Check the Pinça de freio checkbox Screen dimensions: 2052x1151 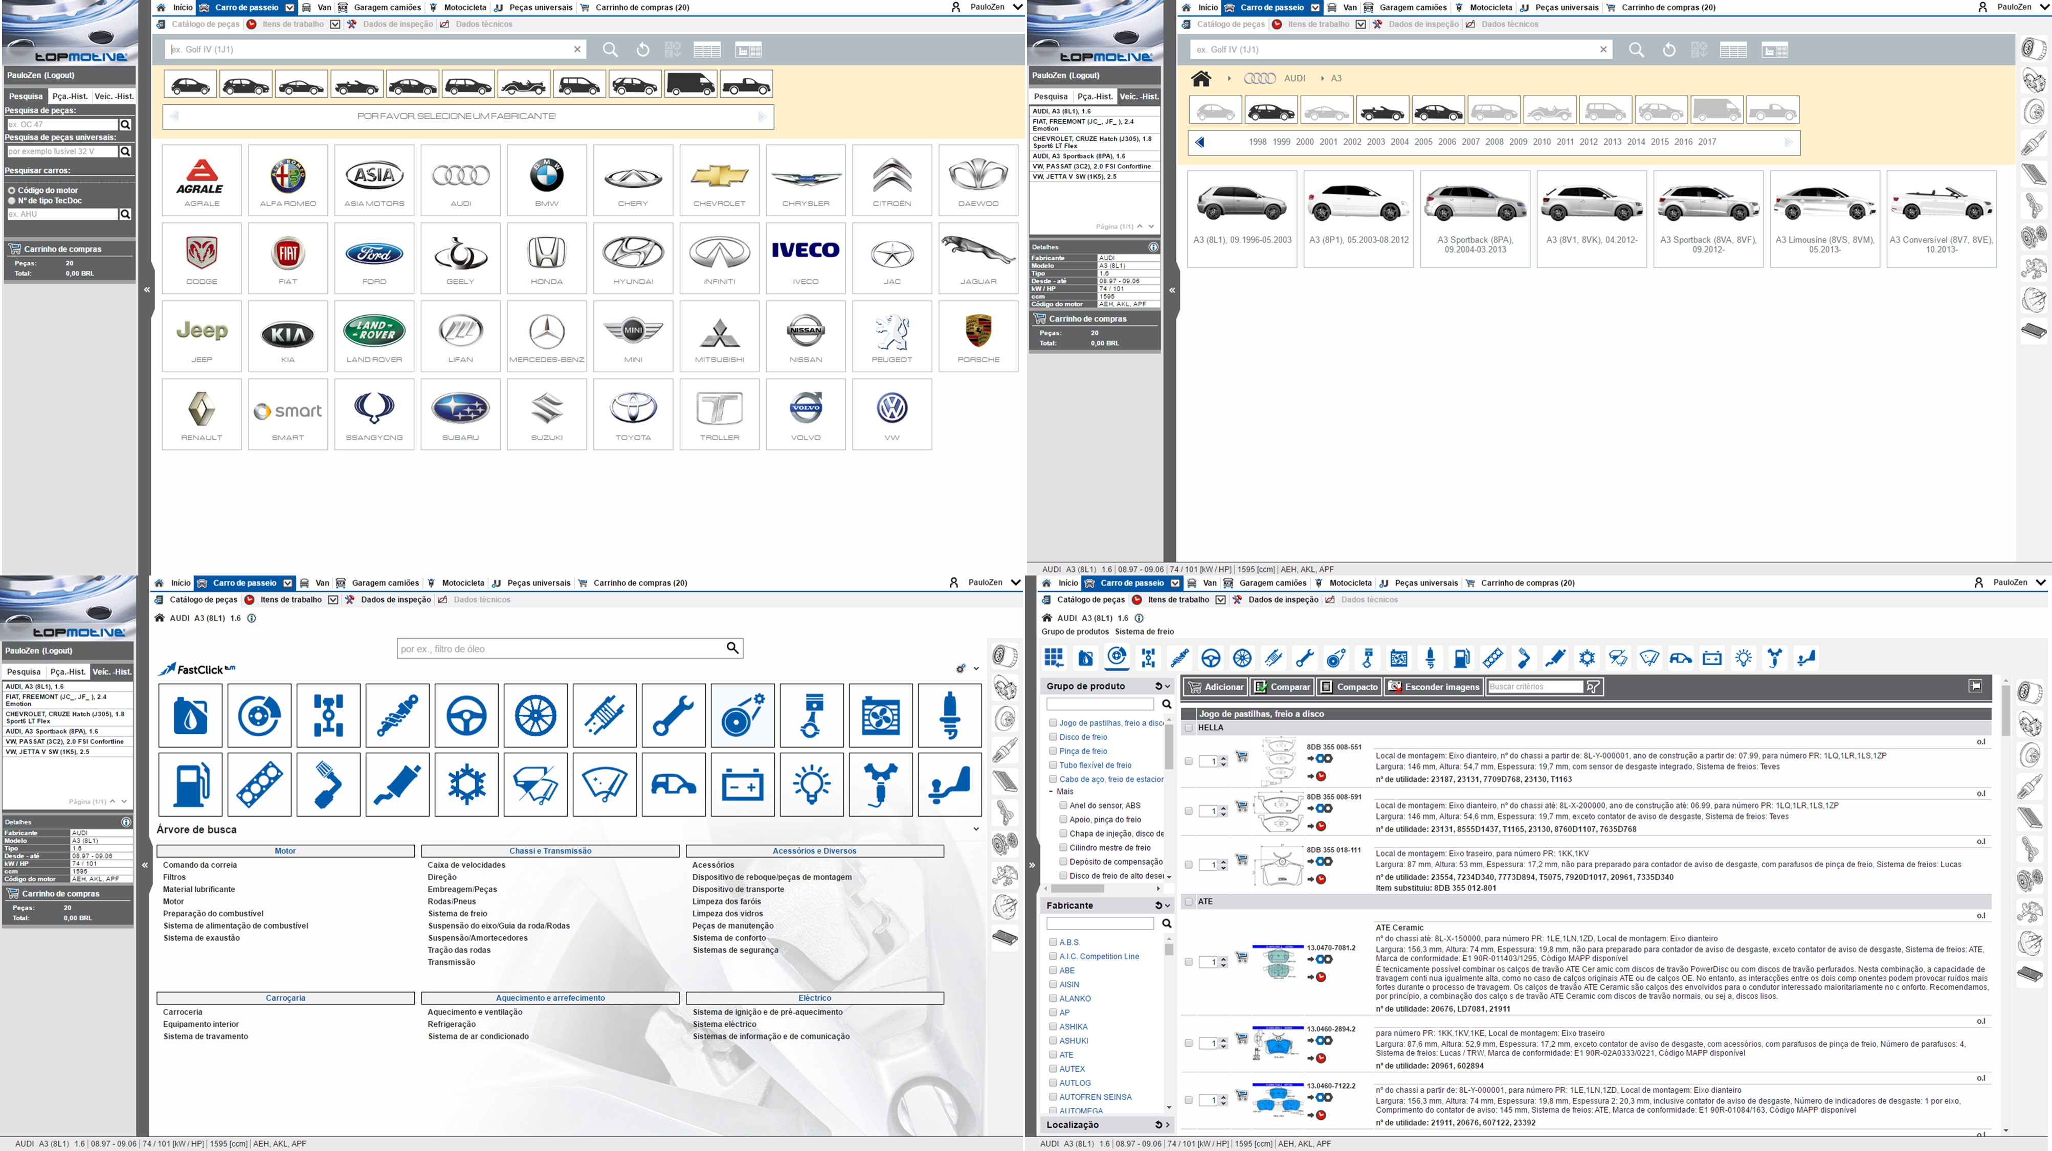(1053, 751)
